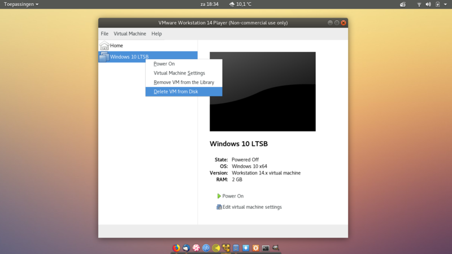Launch qBittorrent from the dock

tap(206, 248)
